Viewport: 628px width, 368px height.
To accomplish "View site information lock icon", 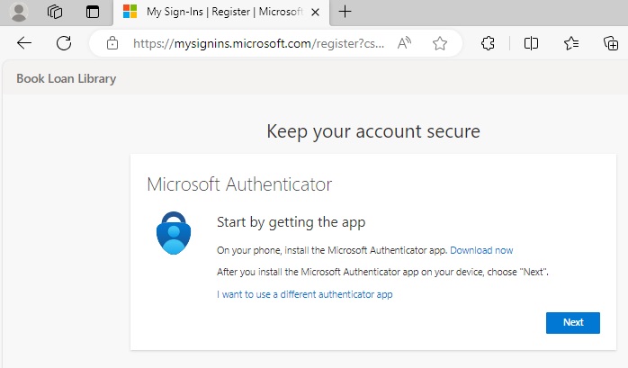I will pyautogui.click(x=112, y=43).
